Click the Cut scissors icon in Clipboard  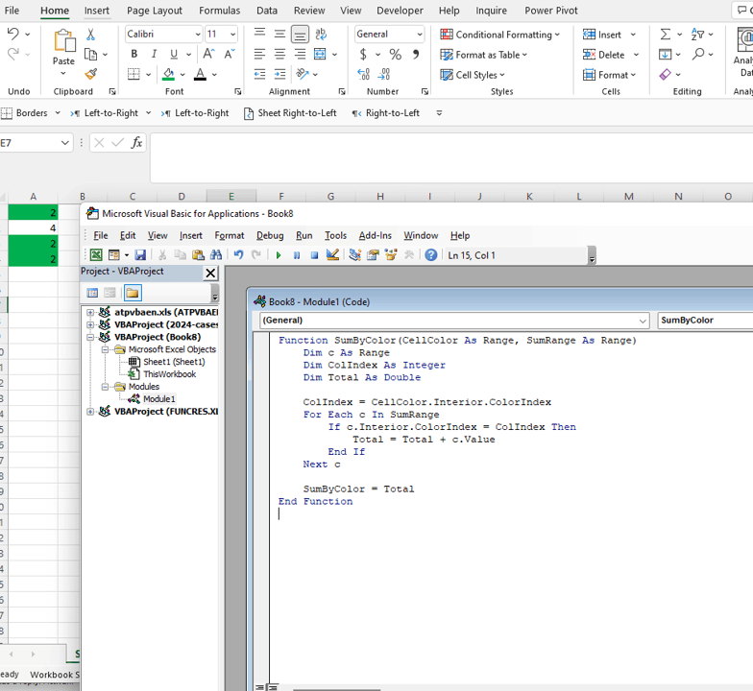click(x=90, y=35)
